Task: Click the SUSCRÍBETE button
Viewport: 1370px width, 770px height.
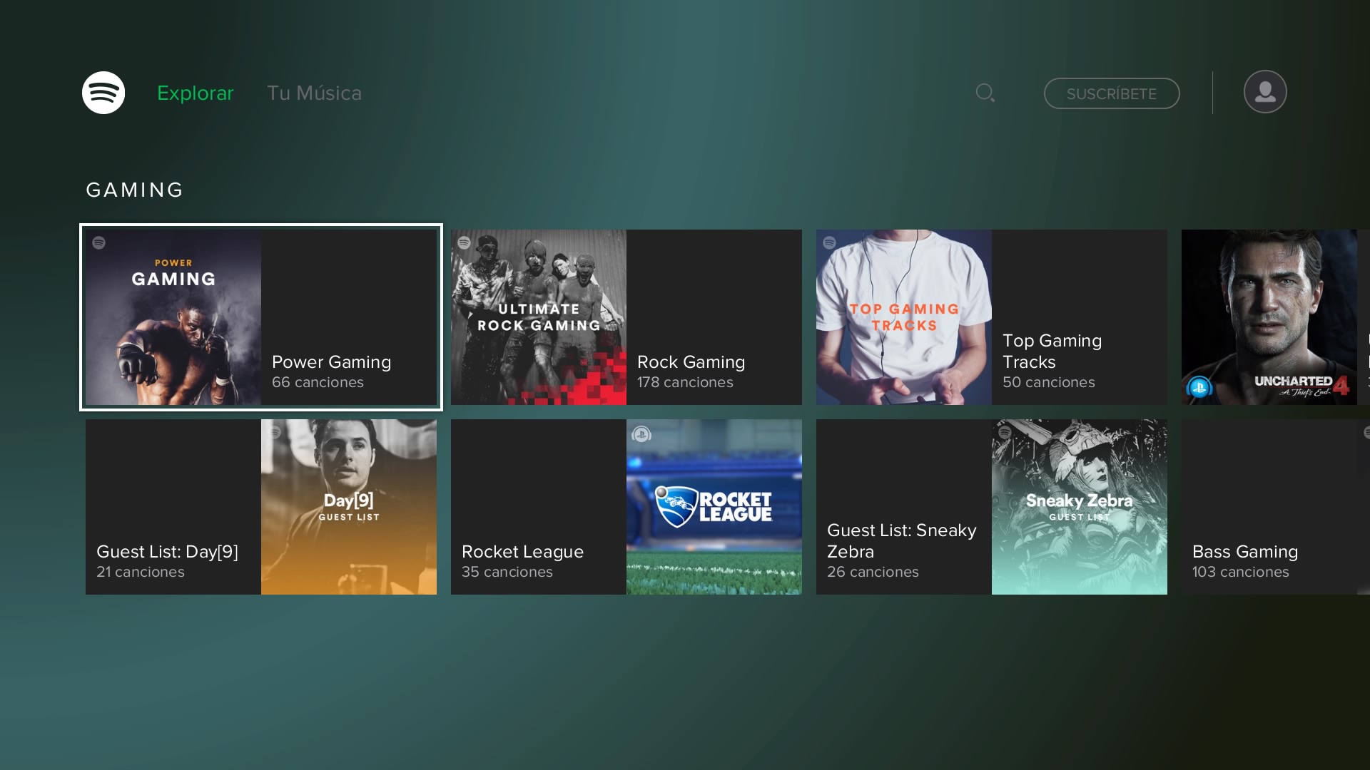Action: [1112, 93]
